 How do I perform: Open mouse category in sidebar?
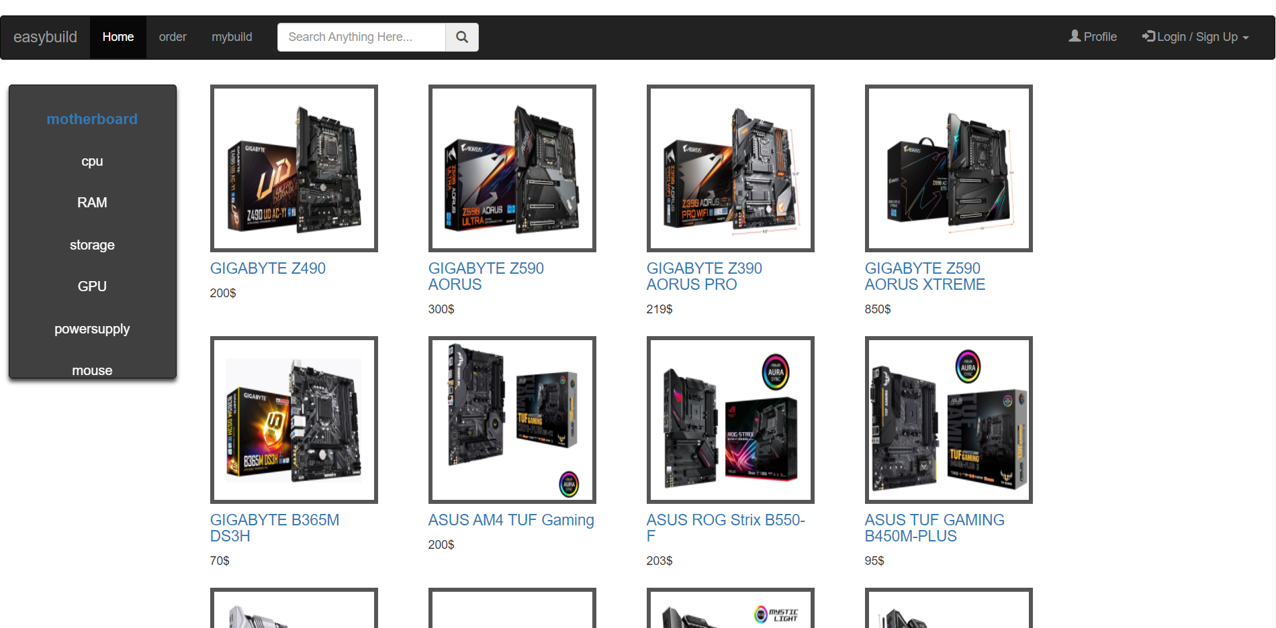(x=92, y=370)
